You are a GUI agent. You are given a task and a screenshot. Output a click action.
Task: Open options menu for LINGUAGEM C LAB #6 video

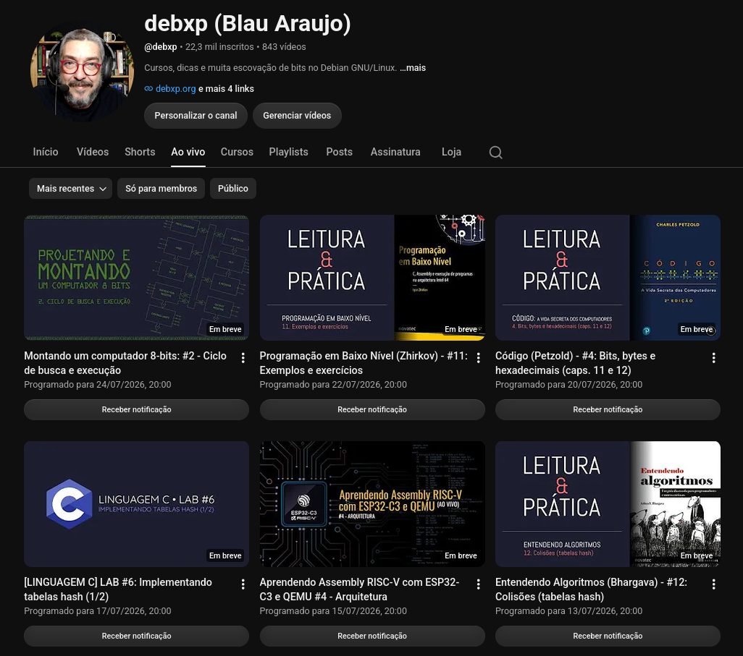click(243, 584)
